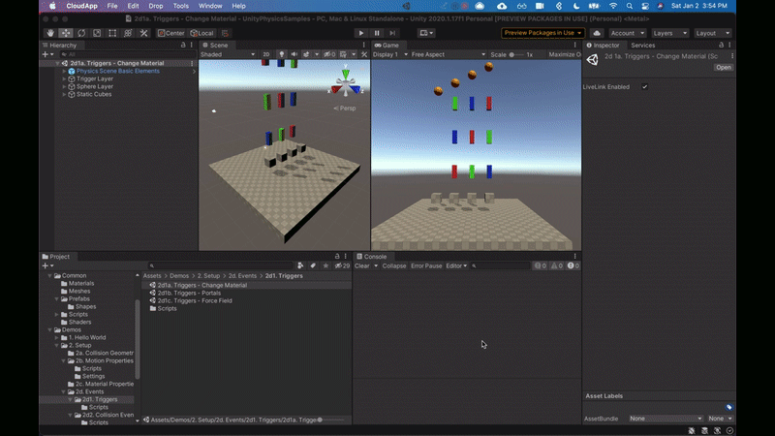This screenshot has width=775, height=436.
Task: Select the Rotate tool
Action: point(81,33)
